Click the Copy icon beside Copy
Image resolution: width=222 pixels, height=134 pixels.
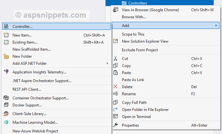click(115, 65)
